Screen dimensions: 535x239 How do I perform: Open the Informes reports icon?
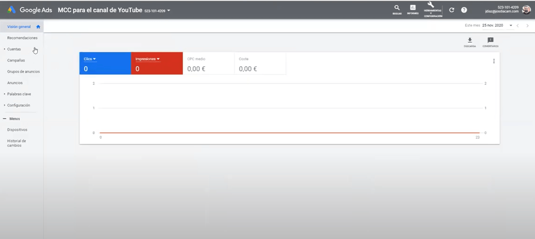[413, 8]
